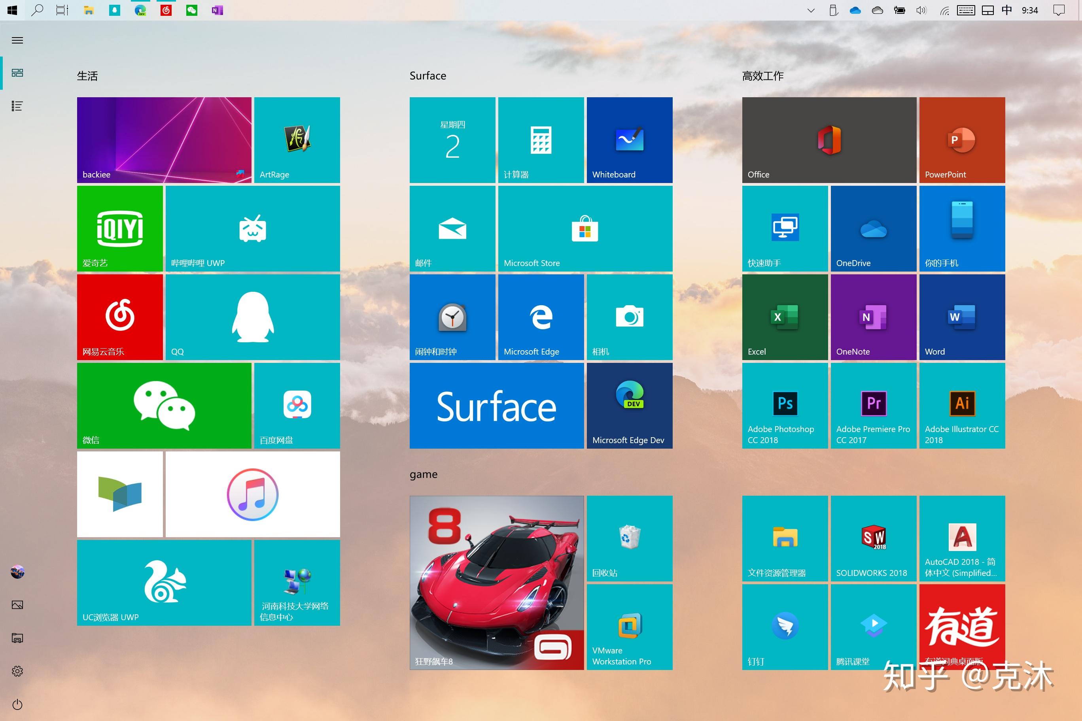Open the large Surface tile
The image size is (1082, 721).
coord(497,406)
